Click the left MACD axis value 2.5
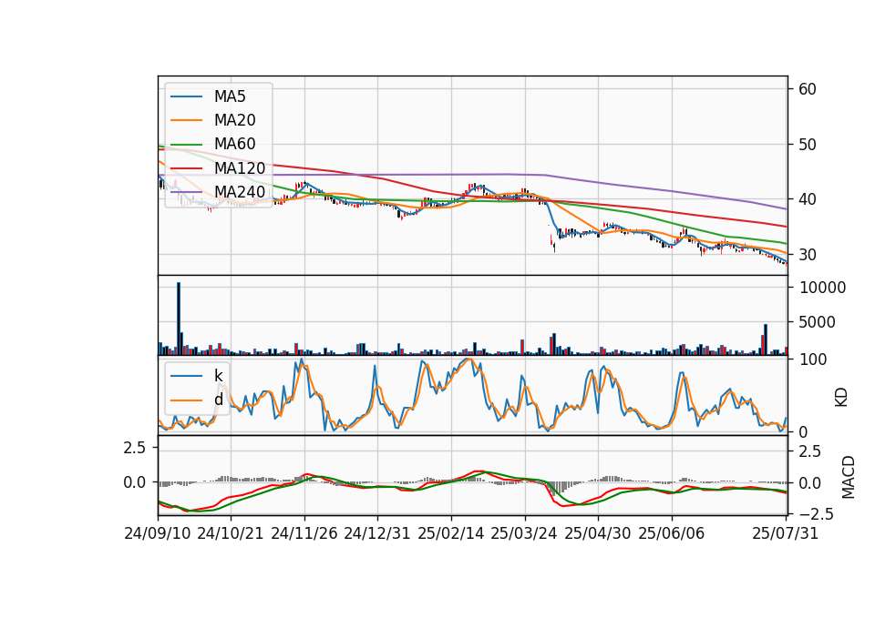 click(x=134, y=448)
